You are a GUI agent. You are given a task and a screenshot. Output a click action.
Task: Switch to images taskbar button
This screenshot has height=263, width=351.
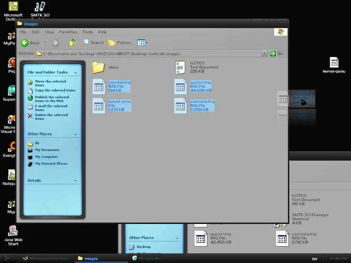[x=101, y=259]
